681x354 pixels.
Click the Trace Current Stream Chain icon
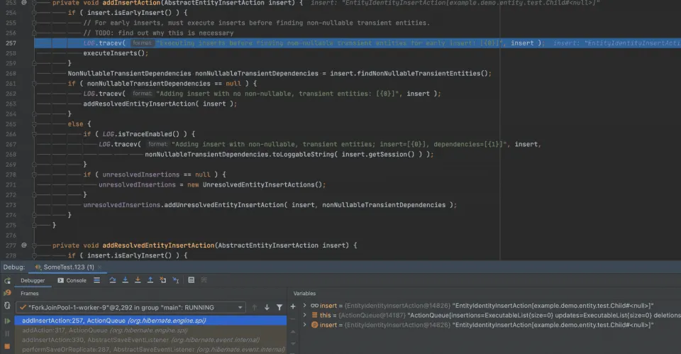204,280
